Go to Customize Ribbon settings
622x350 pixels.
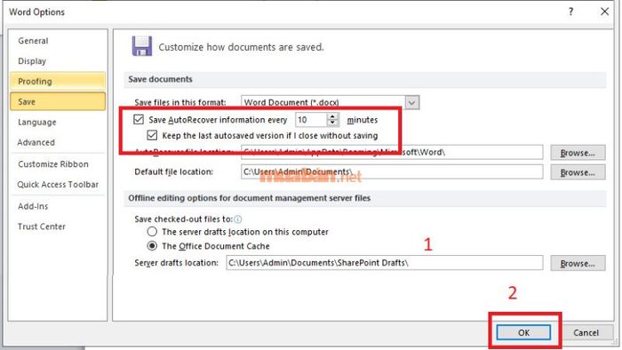click(58, 164)
